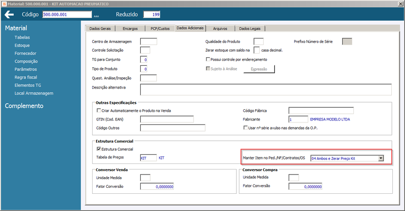Open Composição in the sidebar

coord(26,61)
